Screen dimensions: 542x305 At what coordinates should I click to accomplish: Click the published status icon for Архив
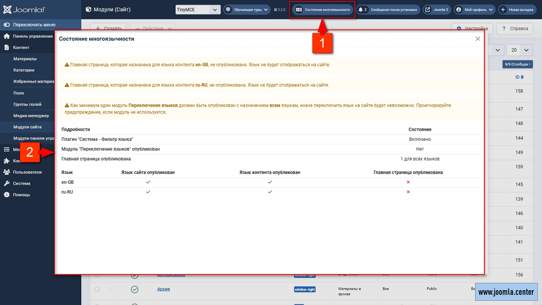point(135,289)
